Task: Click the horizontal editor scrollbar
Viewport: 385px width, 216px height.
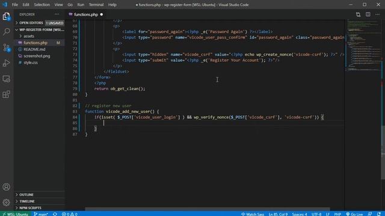Action: click(207, 209)
